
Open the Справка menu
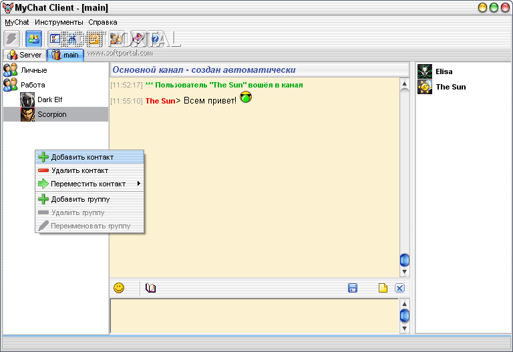[x=103, y=22]
